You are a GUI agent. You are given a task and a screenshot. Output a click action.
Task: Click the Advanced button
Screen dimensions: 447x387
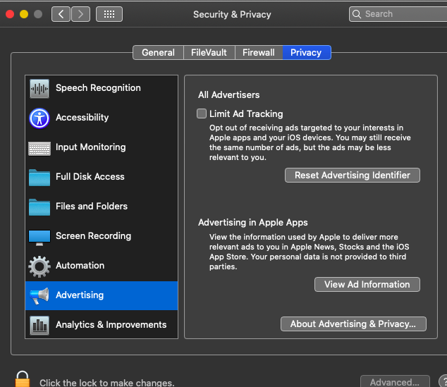click(x=395, y=382)
